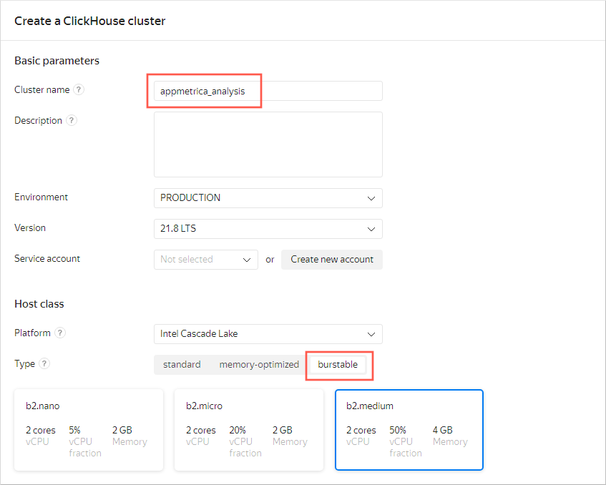The image size is (606, 485).
Task: Click the Version dropdown chevron arrow
Action: 371,229
